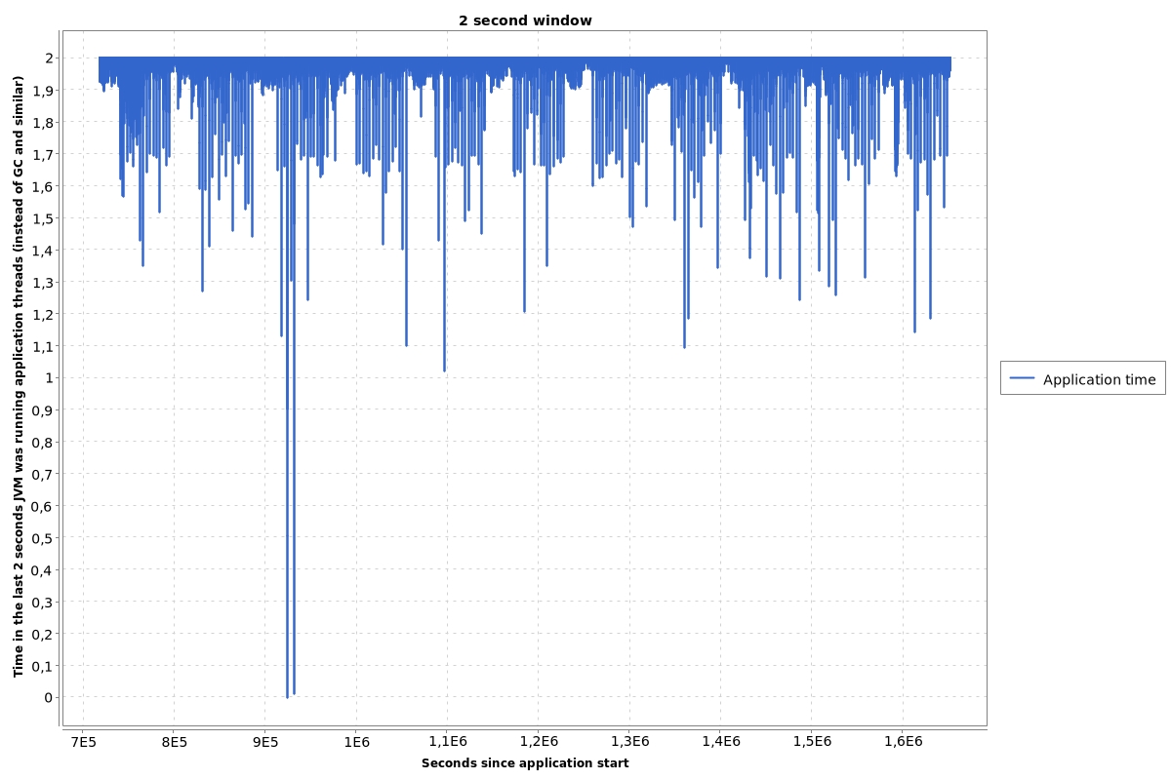Click the bottom of the deepest spike reaching zero
This screenshot has width=1171, height=780.
click(x=287, y=696)
